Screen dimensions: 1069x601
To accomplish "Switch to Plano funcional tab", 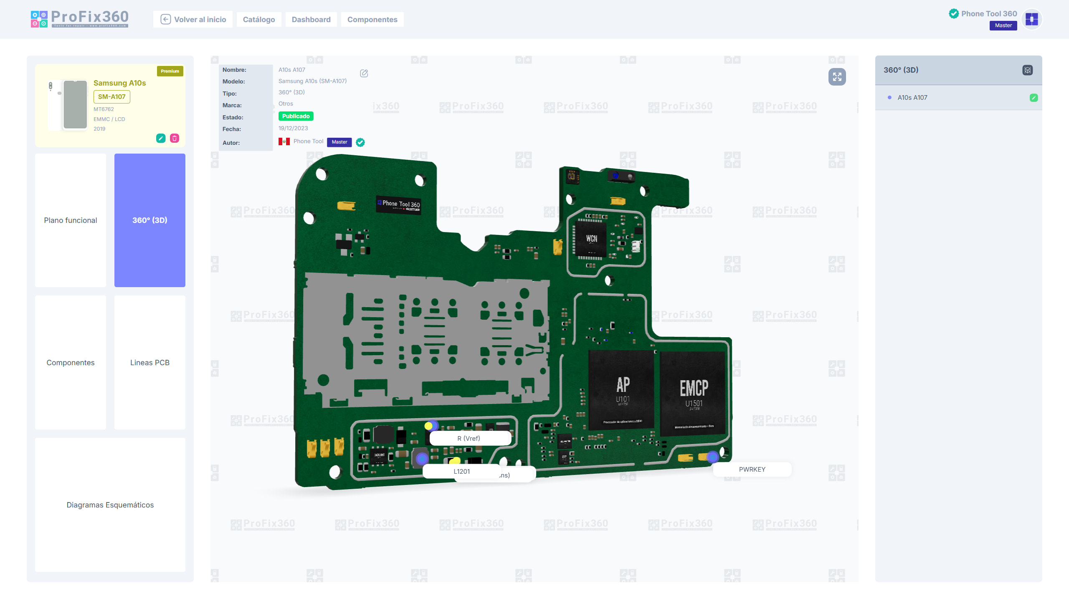I will [71, 220].
